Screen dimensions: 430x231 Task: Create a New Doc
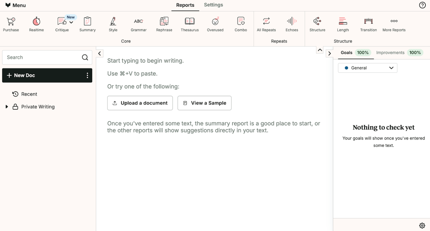click(x=21, y=75)
